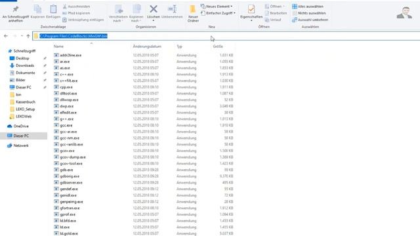Select the dlltool.exe file

click(68, 94)
